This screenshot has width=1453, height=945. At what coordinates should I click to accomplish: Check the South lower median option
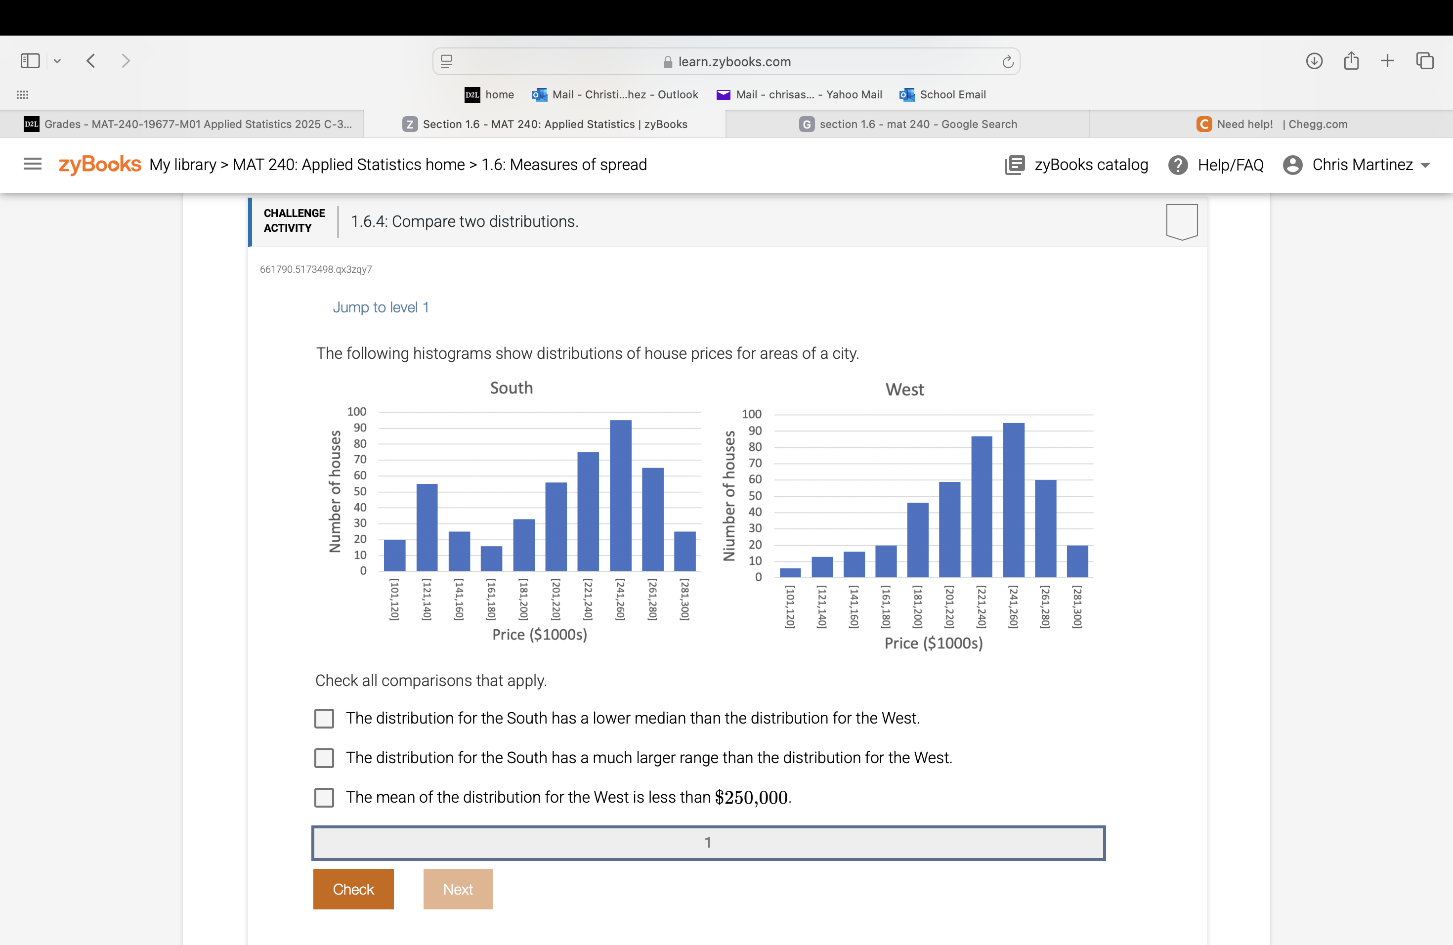pos(324,719)
